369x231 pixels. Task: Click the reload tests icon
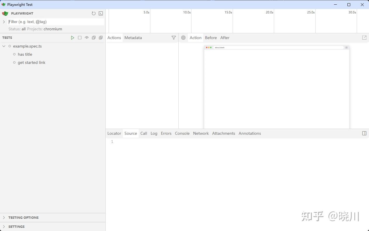pyautogui.click(x=94, y=13)
